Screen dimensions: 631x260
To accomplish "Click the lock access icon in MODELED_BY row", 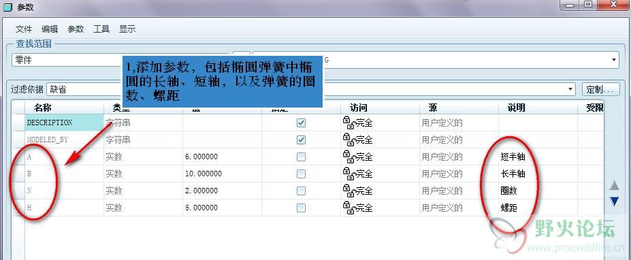I will coord(349,140).
